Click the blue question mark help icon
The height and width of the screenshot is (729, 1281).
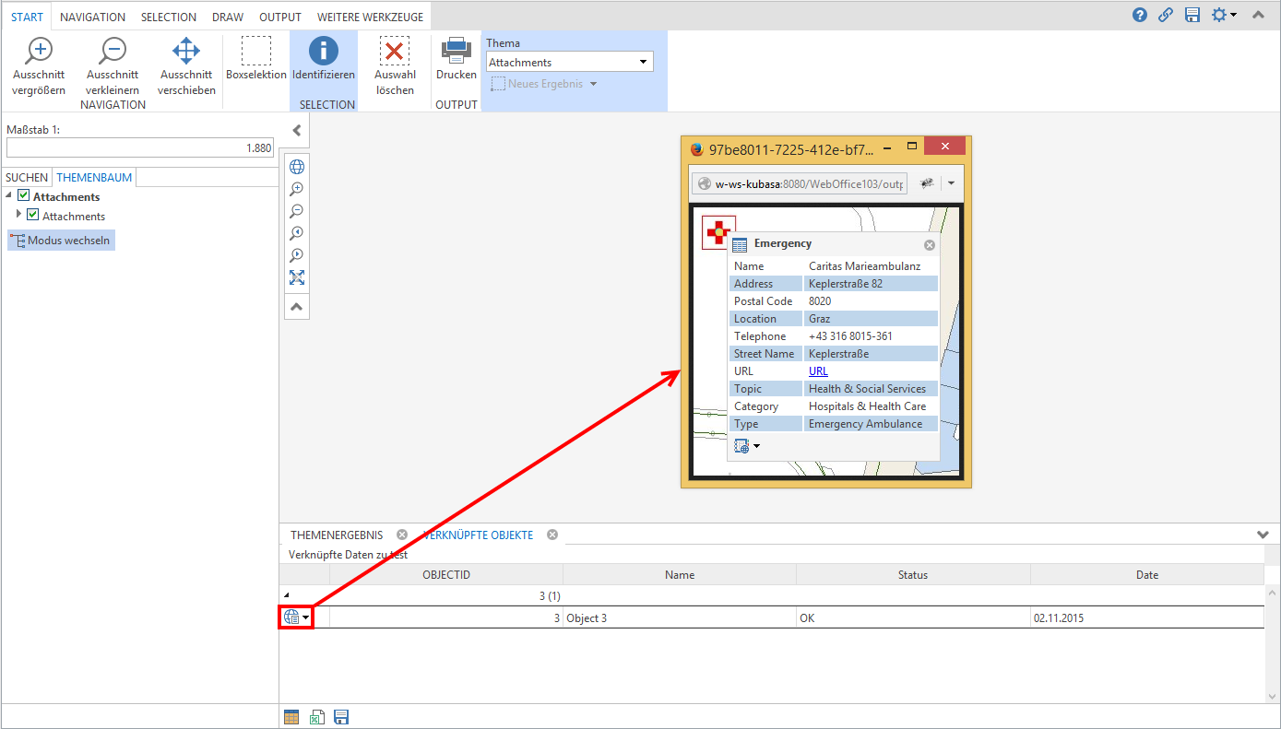(1140, 15)
